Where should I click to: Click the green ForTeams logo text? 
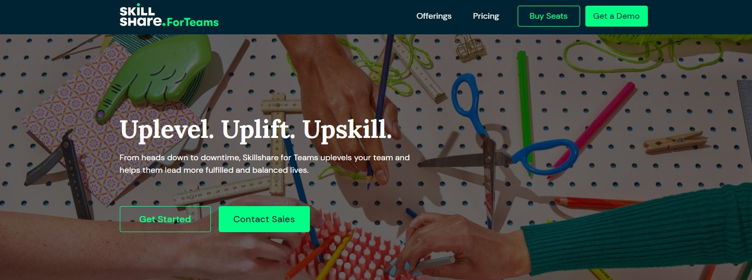click(193, 22)
